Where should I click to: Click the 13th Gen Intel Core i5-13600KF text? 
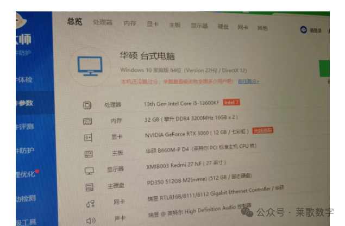181,103
